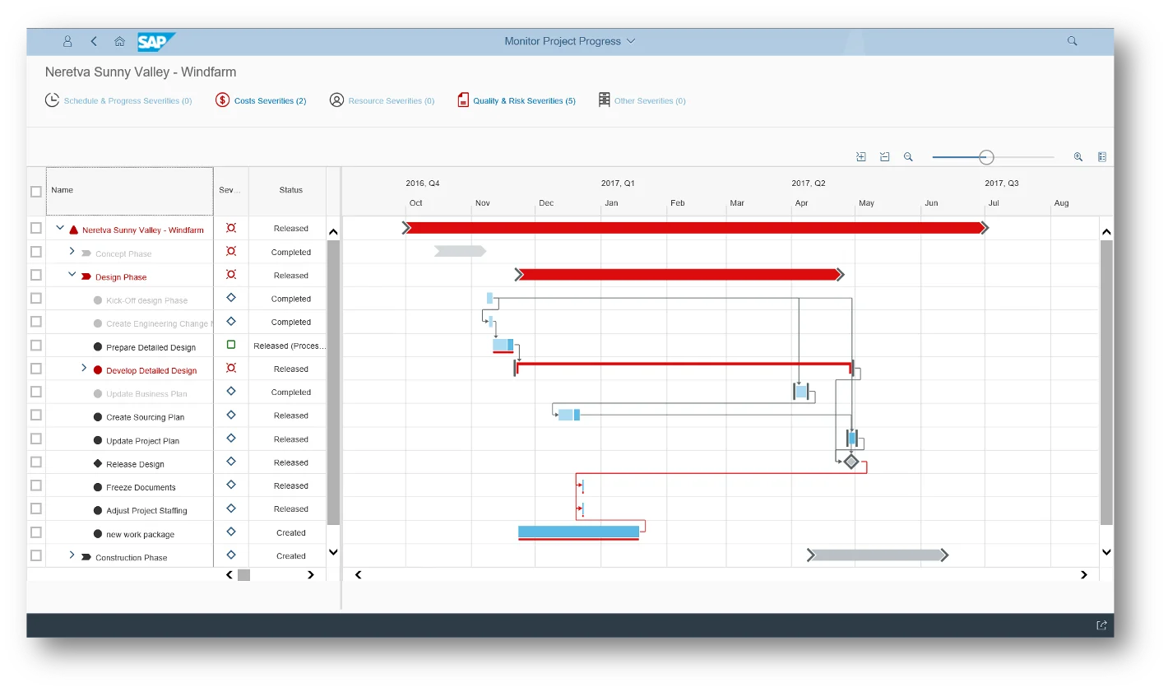Check the Release Design row checkbox

tap(36, 462)
